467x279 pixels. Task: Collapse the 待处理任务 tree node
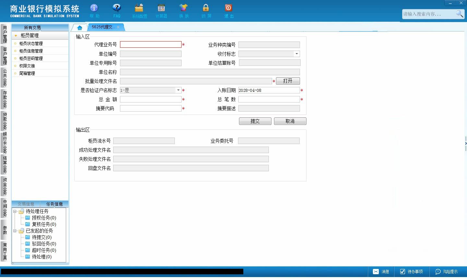tap(15, 211)
